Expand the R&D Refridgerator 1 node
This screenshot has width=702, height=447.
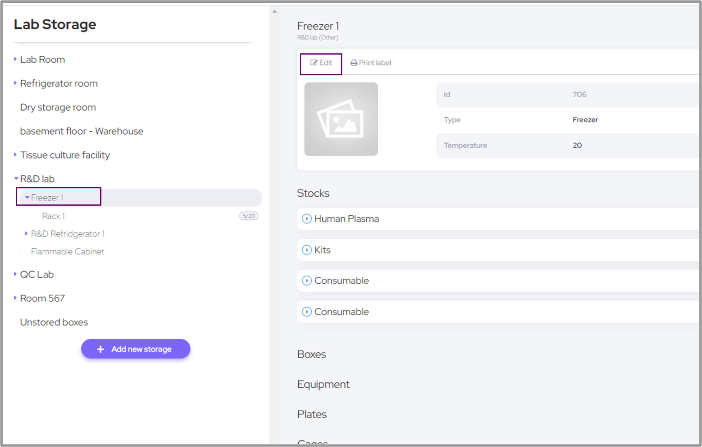[x=26, y=234]
